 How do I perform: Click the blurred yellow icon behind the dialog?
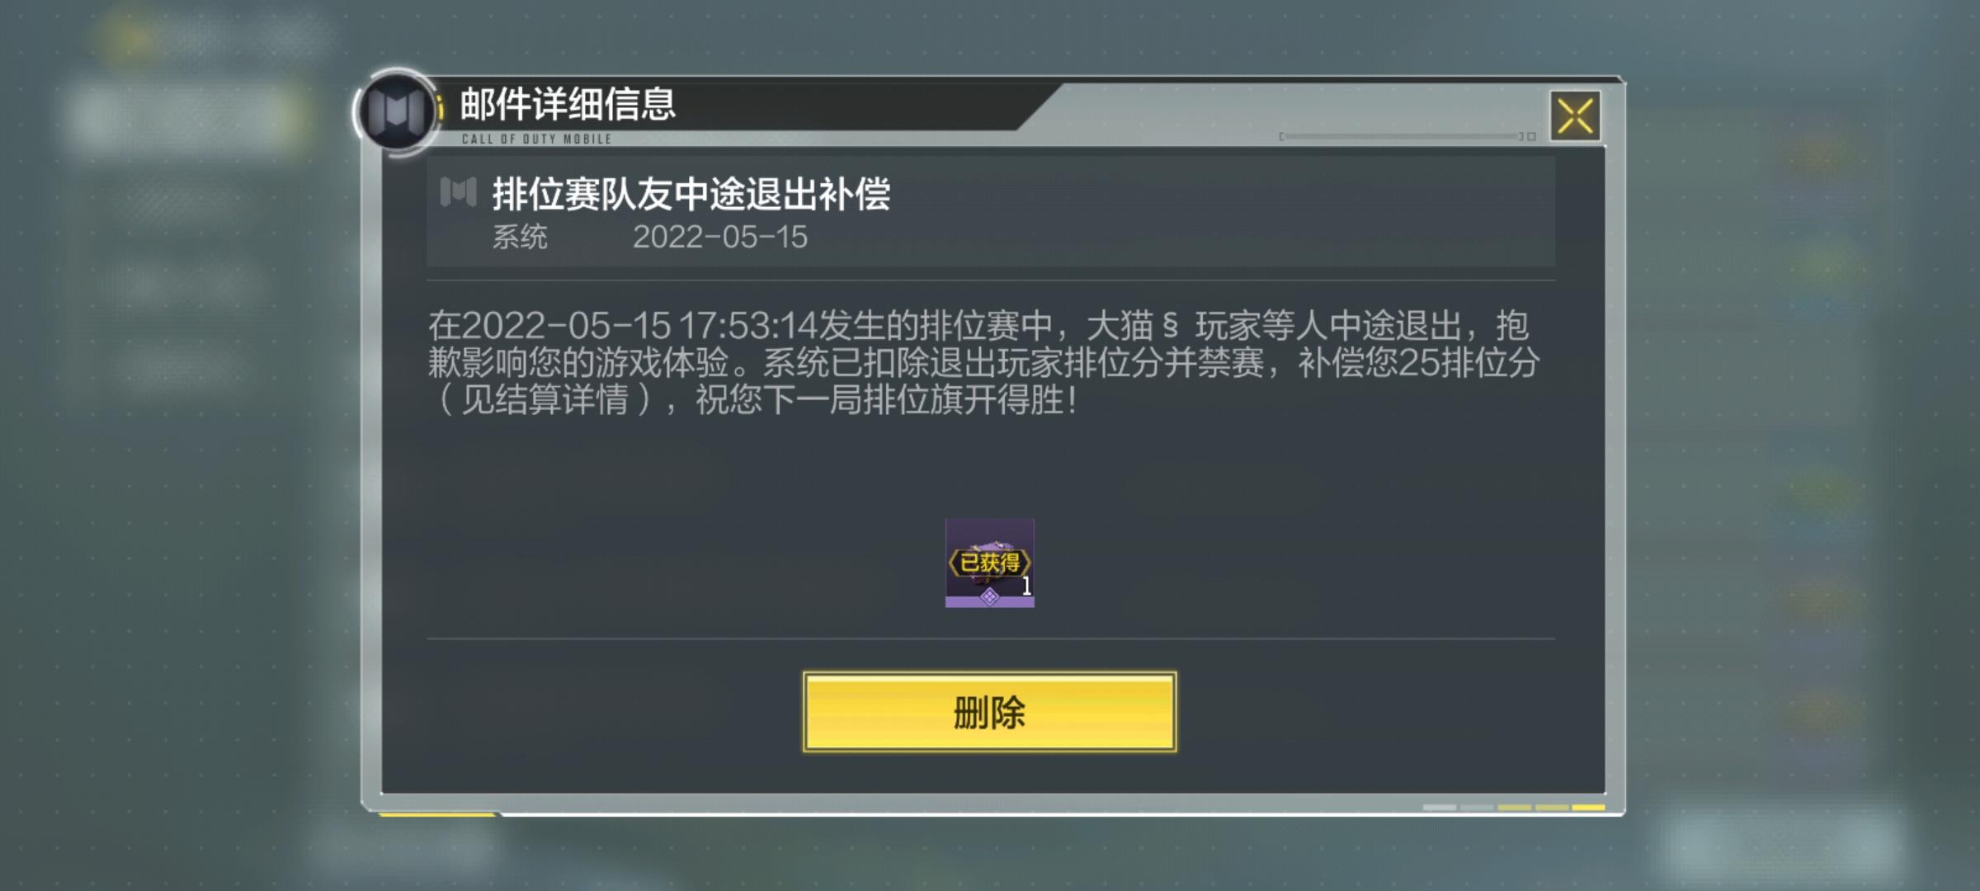click(130, 35)
